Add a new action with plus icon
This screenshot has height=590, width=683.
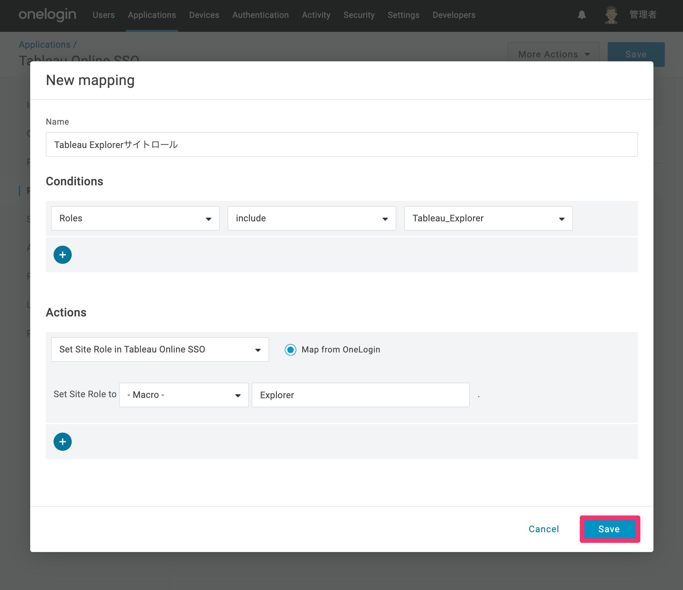pos(63,442)
